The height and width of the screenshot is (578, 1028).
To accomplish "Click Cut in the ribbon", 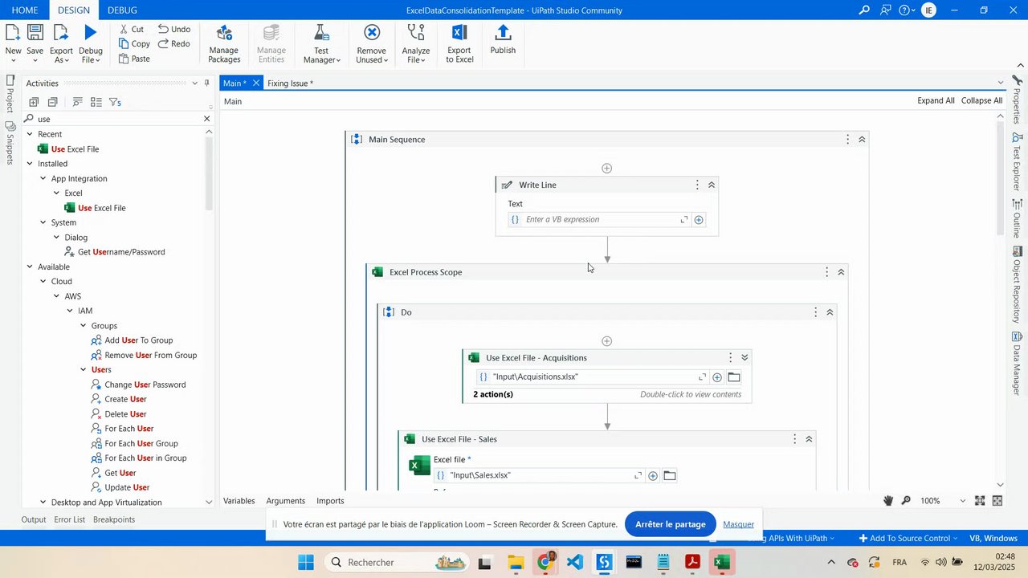I will [131, 29].
